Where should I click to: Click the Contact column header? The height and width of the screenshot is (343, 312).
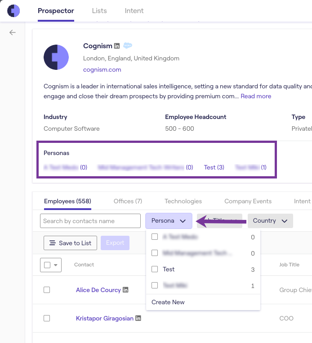pyautogui.click(x=84, y=265)
